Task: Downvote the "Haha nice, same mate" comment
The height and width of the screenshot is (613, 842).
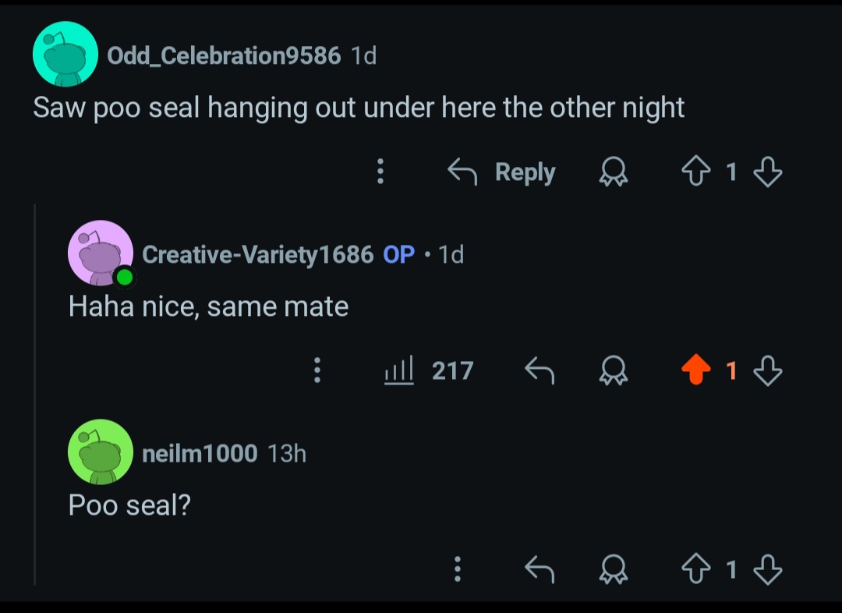Action: [768, 370]
